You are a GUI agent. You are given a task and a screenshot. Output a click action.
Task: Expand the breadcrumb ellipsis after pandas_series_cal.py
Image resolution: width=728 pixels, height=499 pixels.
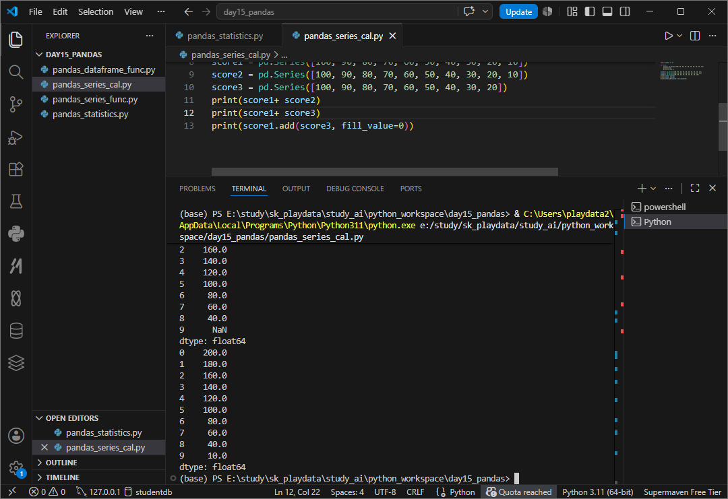[x=284, y=55]
